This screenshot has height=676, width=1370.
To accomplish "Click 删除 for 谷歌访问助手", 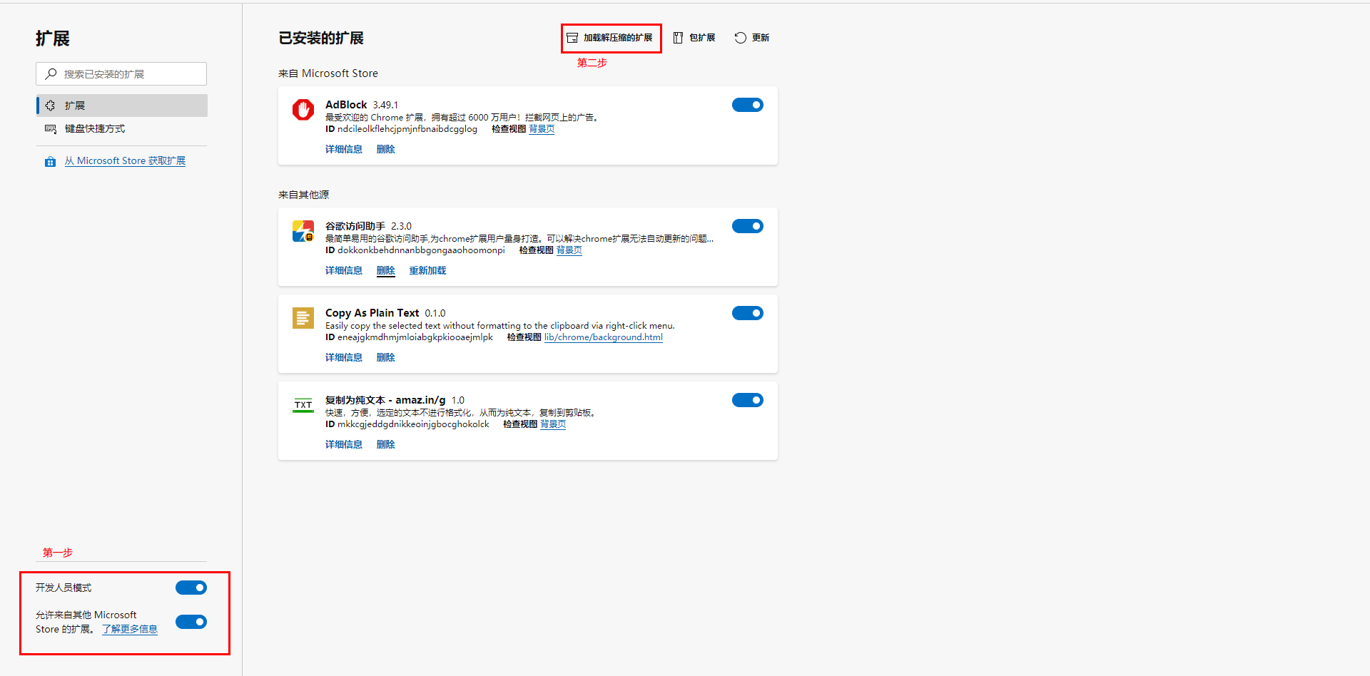I will pos(386,270).
